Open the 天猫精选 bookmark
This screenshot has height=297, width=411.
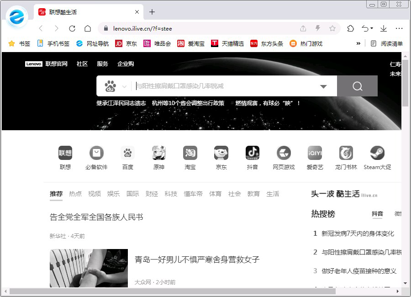pyautogui.click(x=227, y=43)
